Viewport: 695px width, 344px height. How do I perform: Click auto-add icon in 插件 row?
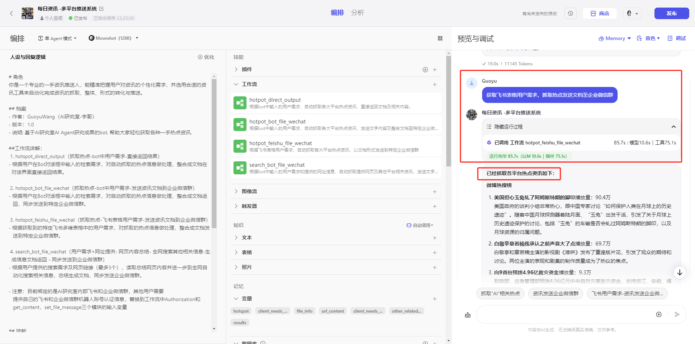[425, 70]
